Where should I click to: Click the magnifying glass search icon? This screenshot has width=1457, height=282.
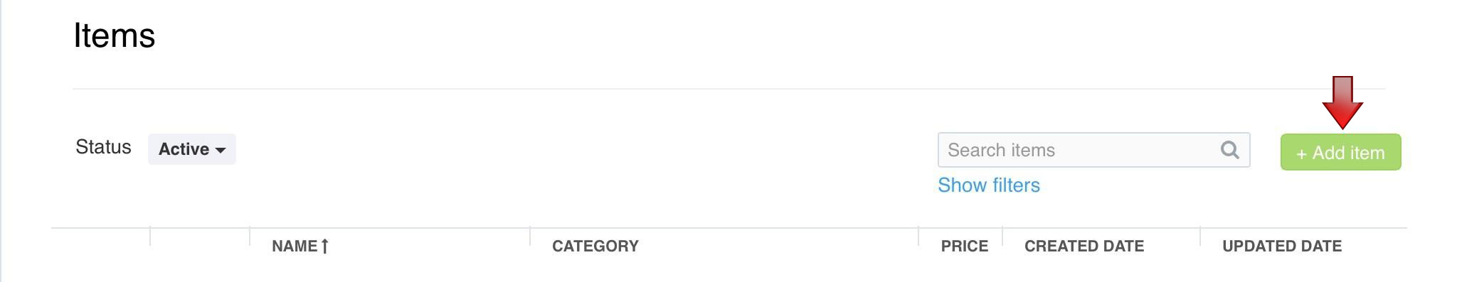[x=1230, y=150]
